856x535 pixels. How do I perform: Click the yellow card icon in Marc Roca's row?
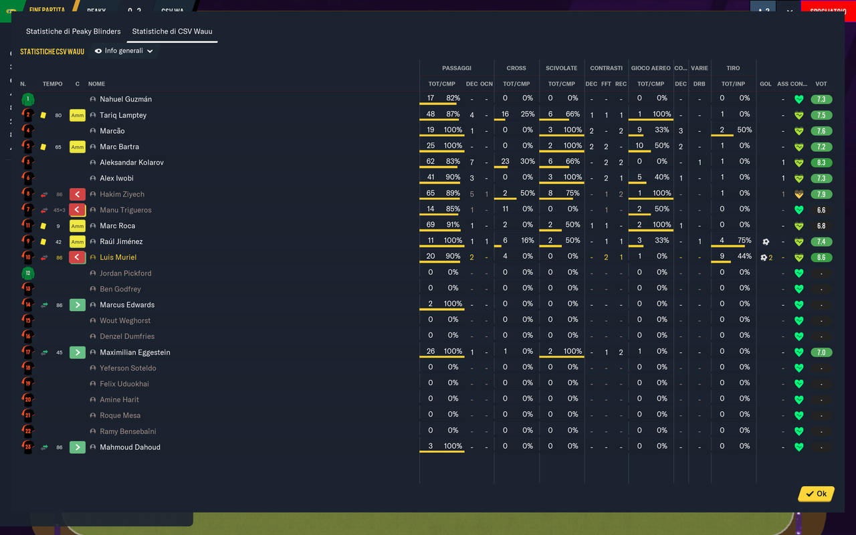coord(43,226)
